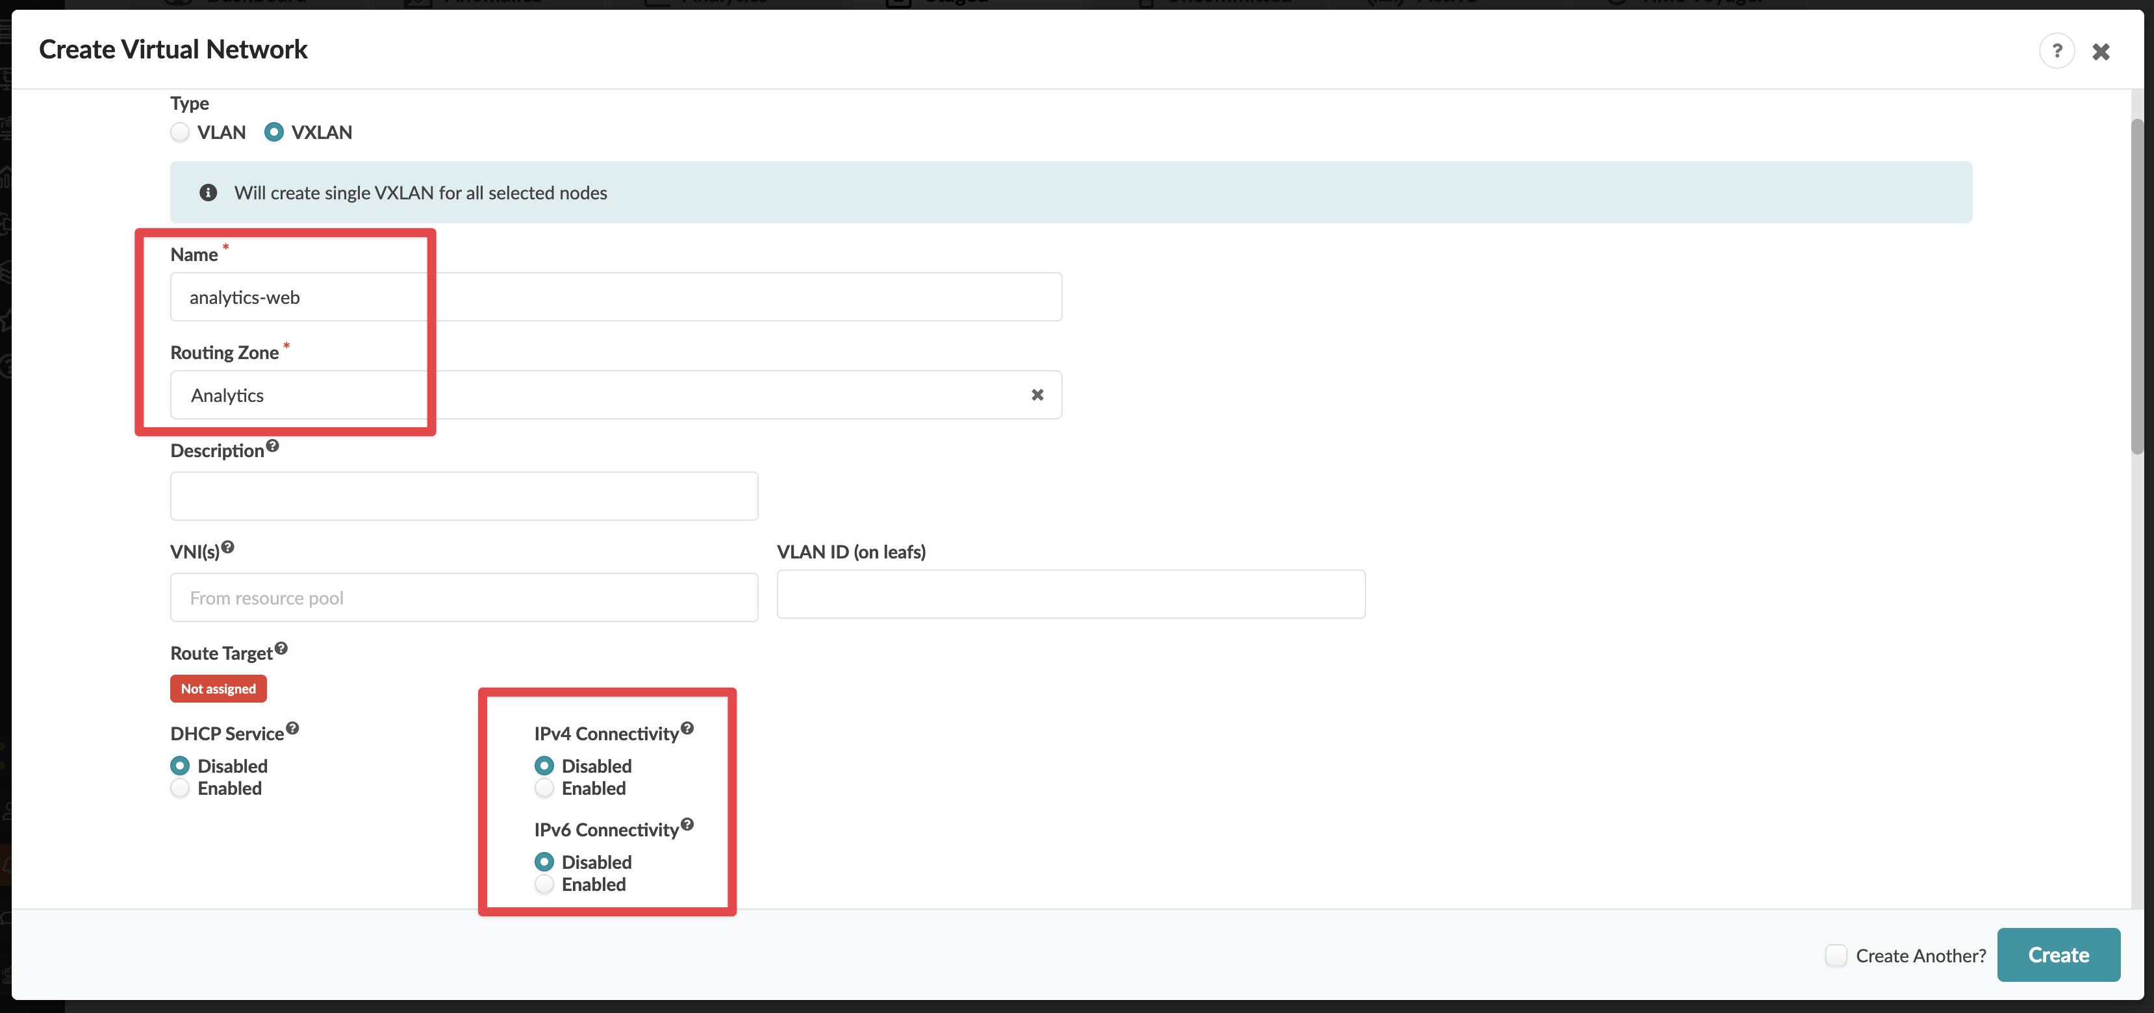The height and width of the screenshot is (1013, 2154).
Task: Focus the VLAN ID (on leafs) field
Action: (1071, 594)
